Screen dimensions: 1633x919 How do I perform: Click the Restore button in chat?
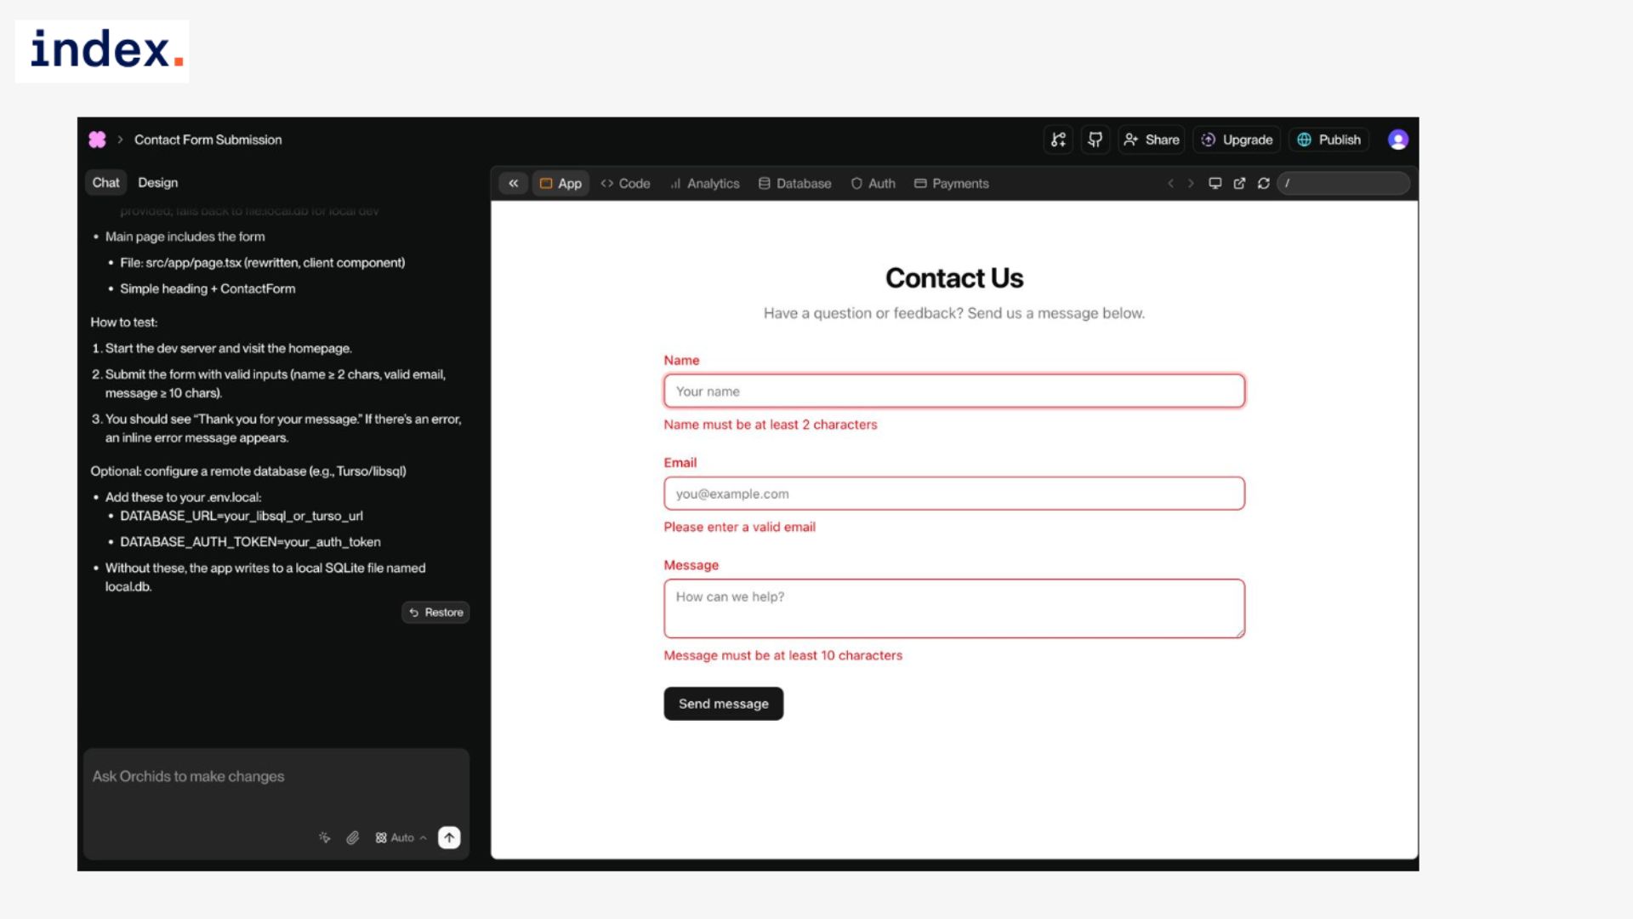pyautogui.click(x=435, y=612)
